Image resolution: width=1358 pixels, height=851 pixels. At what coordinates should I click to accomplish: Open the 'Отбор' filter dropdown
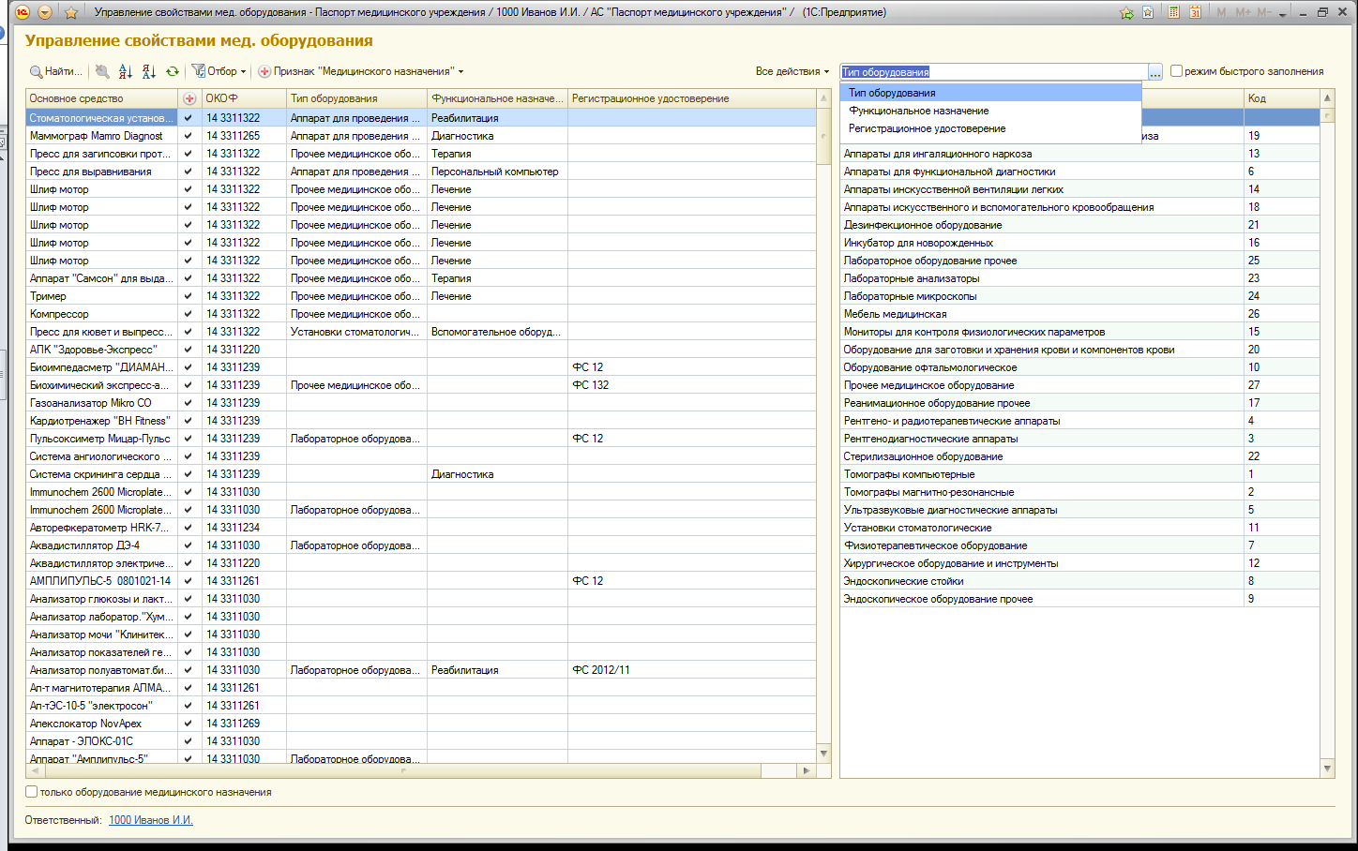click(219, 71)
